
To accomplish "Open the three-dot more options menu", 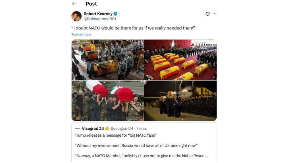I will [215, 14].
